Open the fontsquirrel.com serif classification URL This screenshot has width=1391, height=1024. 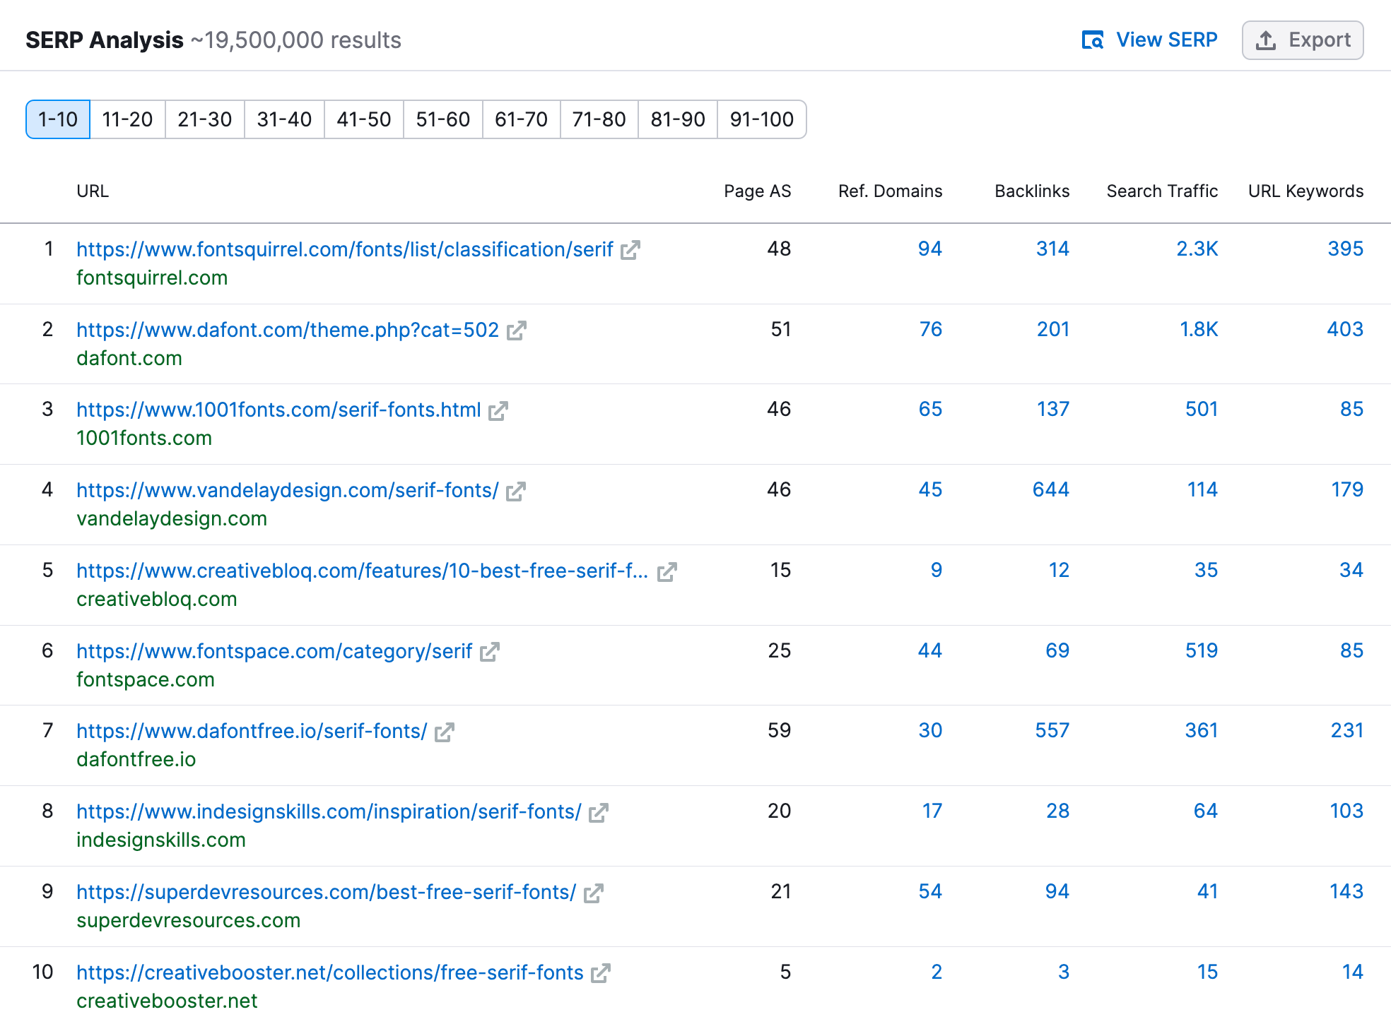click(344, 249)
